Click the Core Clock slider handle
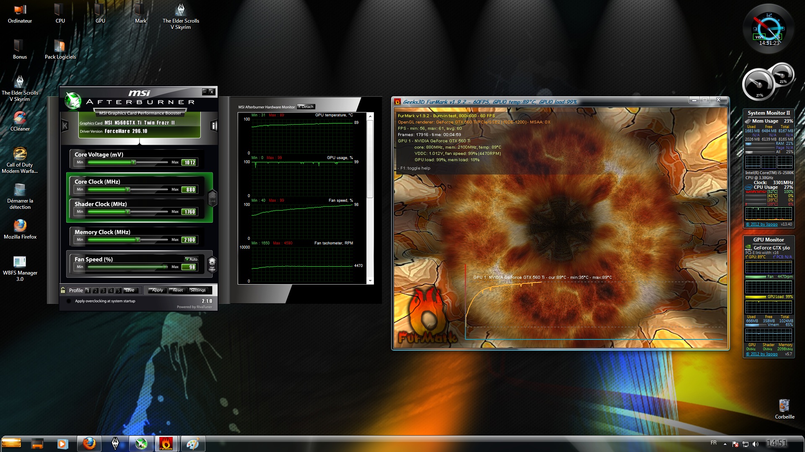Screen dimensions: 805x452 pos(128,190)
